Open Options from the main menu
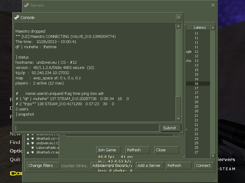This screenshot has width=245, height=183. coord(16,151)
